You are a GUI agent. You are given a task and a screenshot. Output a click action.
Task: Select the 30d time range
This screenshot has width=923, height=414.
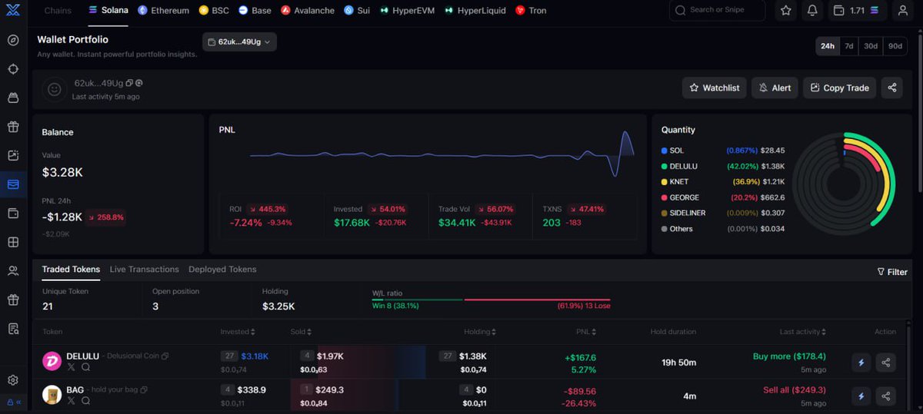tap(871, 46)
